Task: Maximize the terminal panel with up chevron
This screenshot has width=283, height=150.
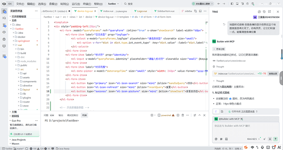Action: [200, 115]
